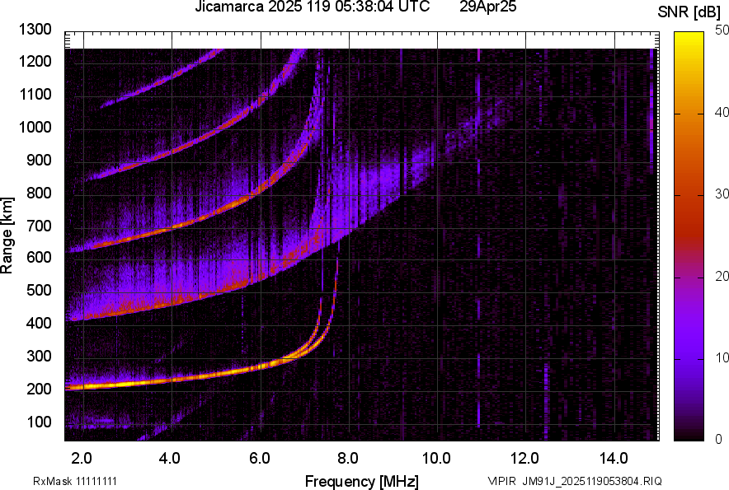
Task: Click the range tick label '1200'
Action: [35, 61]
